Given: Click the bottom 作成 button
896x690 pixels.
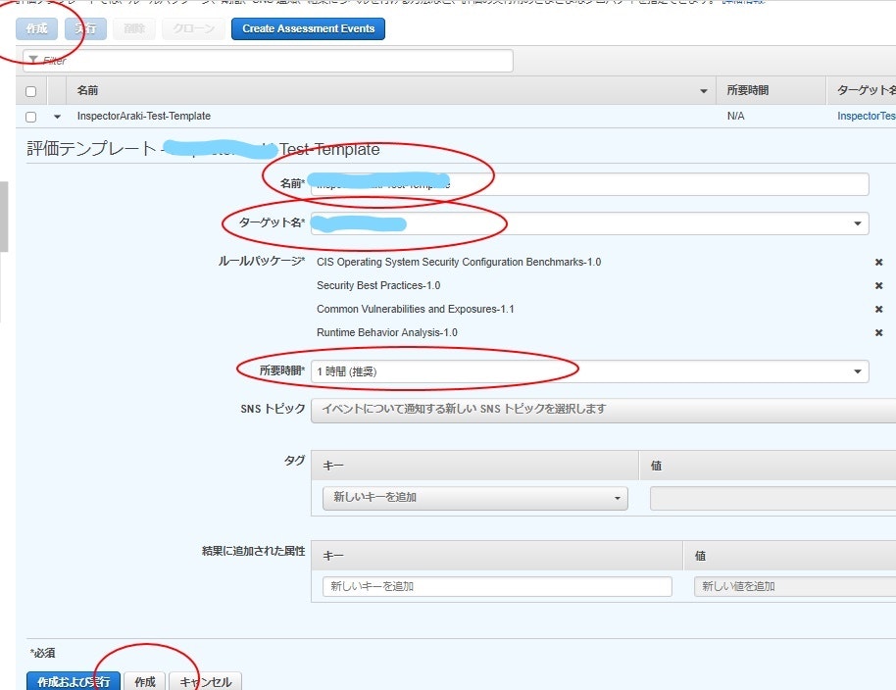Looking at the screenshot, I should tap(144, 682).
